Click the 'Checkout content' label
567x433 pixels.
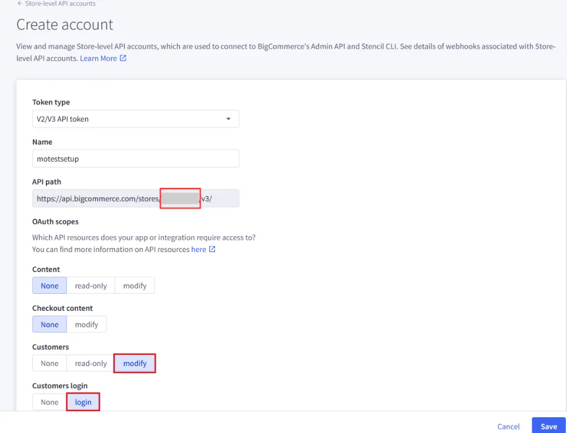click(x=62, y=308)
